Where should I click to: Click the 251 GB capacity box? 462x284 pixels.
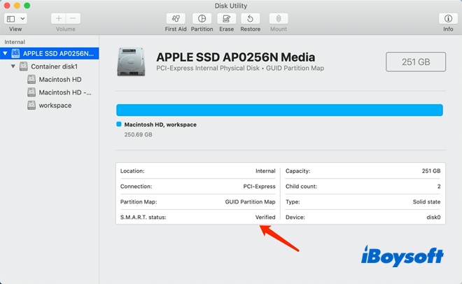point(414,62)
